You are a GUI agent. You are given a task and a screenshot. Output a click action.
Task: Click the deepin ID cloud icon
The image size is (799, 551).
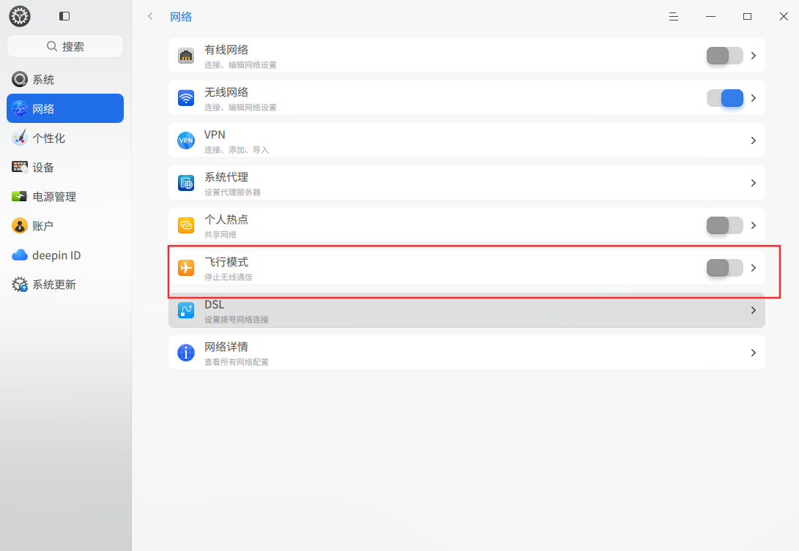pyautogui.click(x=20, y=255)
